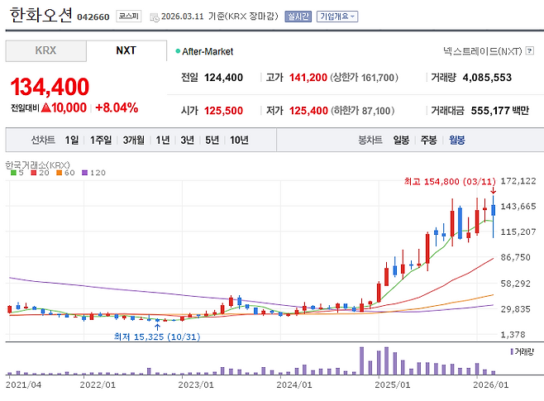Image resolution: width=544 pixels, height=401 pixels.
Task: Click the blue 실시간 badge
Action: click(x=298, y=16)
